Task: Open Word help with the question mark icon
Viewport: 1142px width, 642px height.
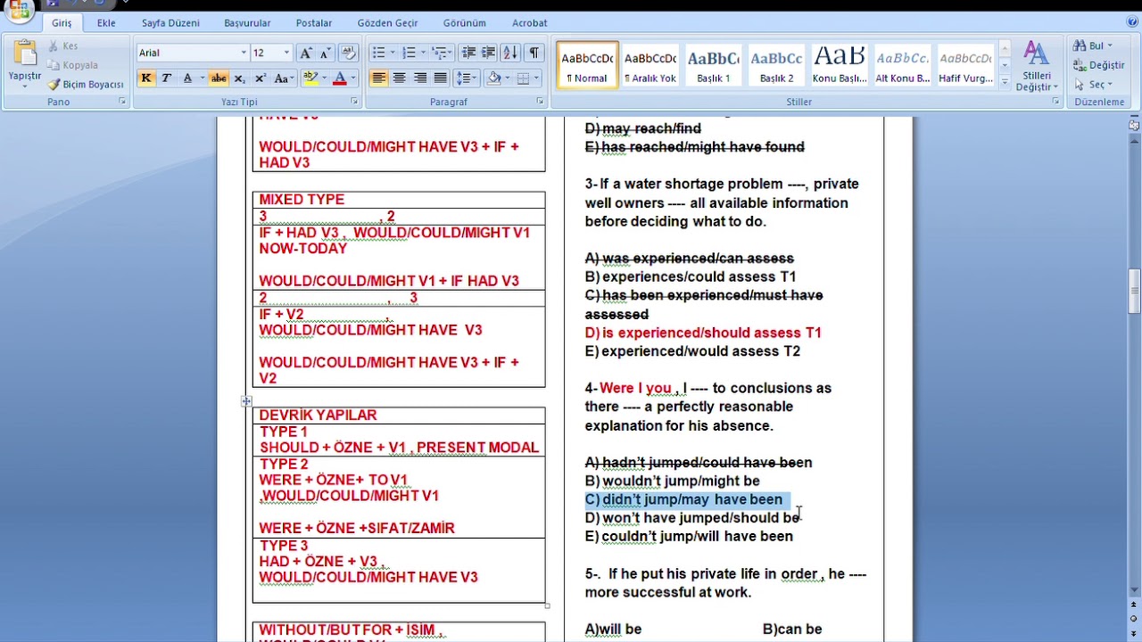Action: coord(1133,22)
